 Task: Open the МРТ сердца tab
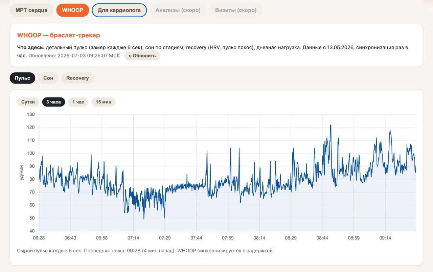pos(31,10)
